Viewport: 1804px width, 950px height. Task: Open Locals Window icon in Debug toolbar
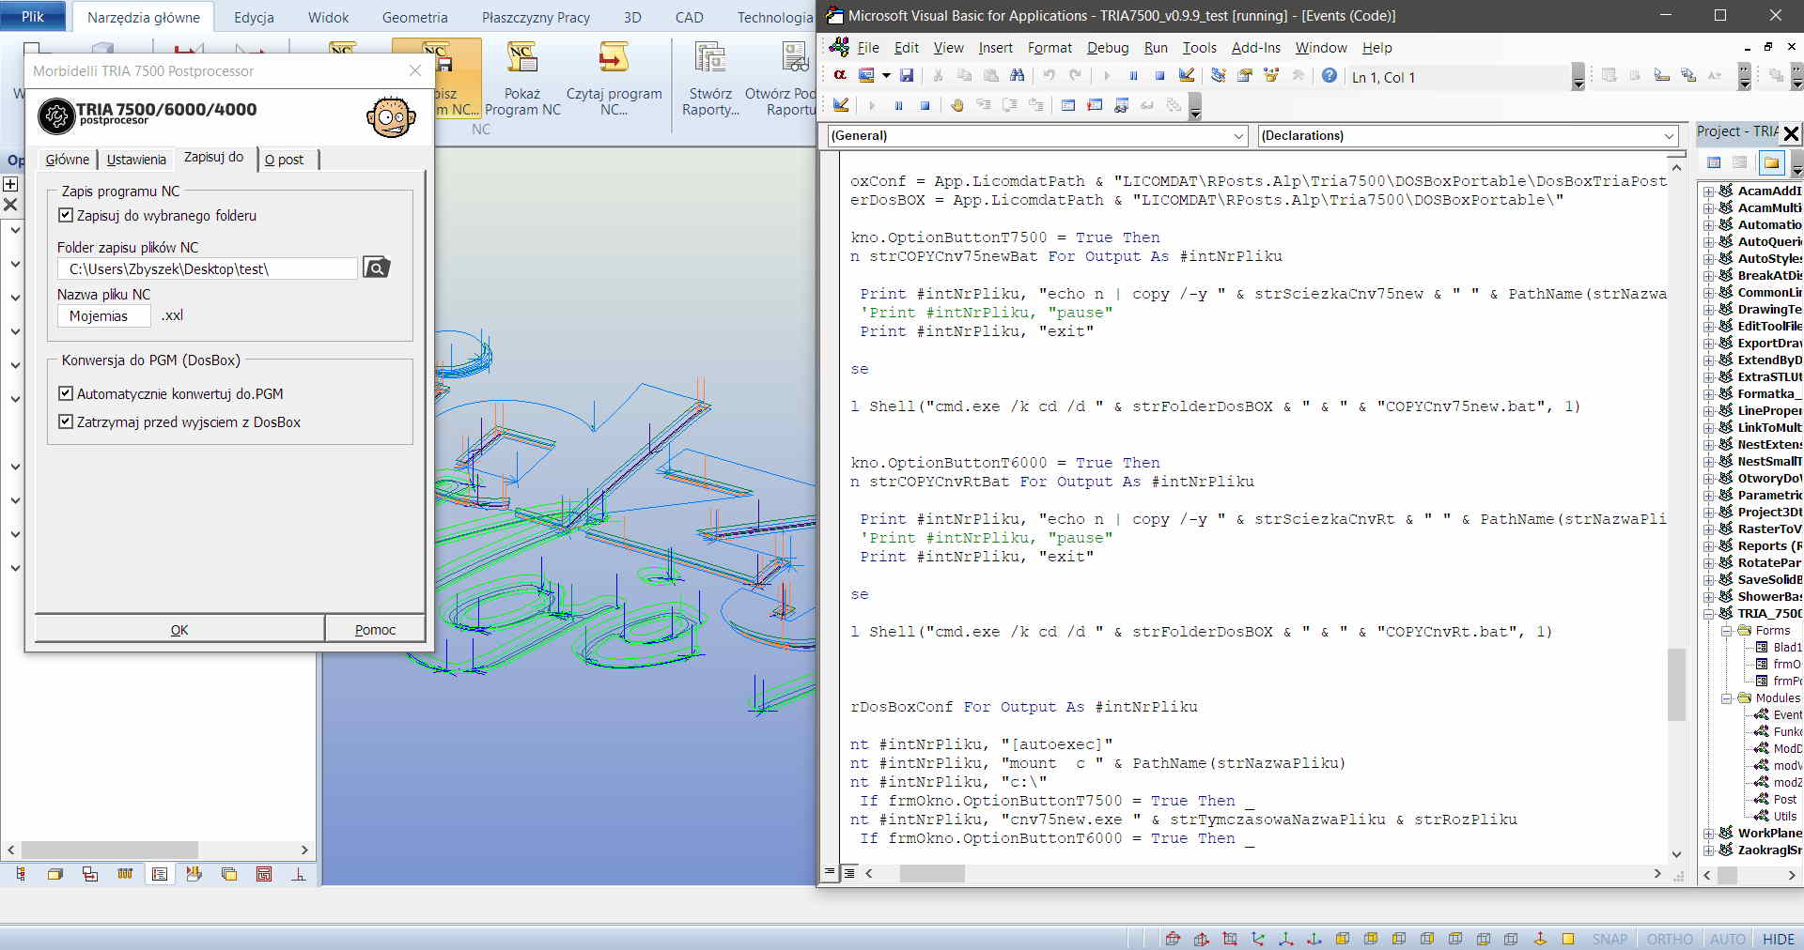1068,105
